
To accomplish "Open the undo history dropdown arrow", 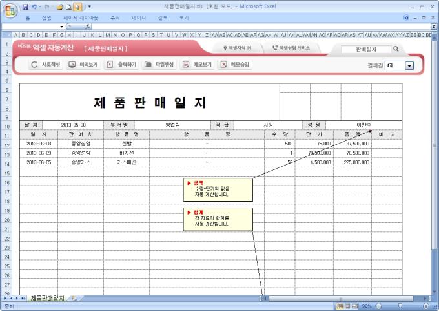I will pos(40,6).
